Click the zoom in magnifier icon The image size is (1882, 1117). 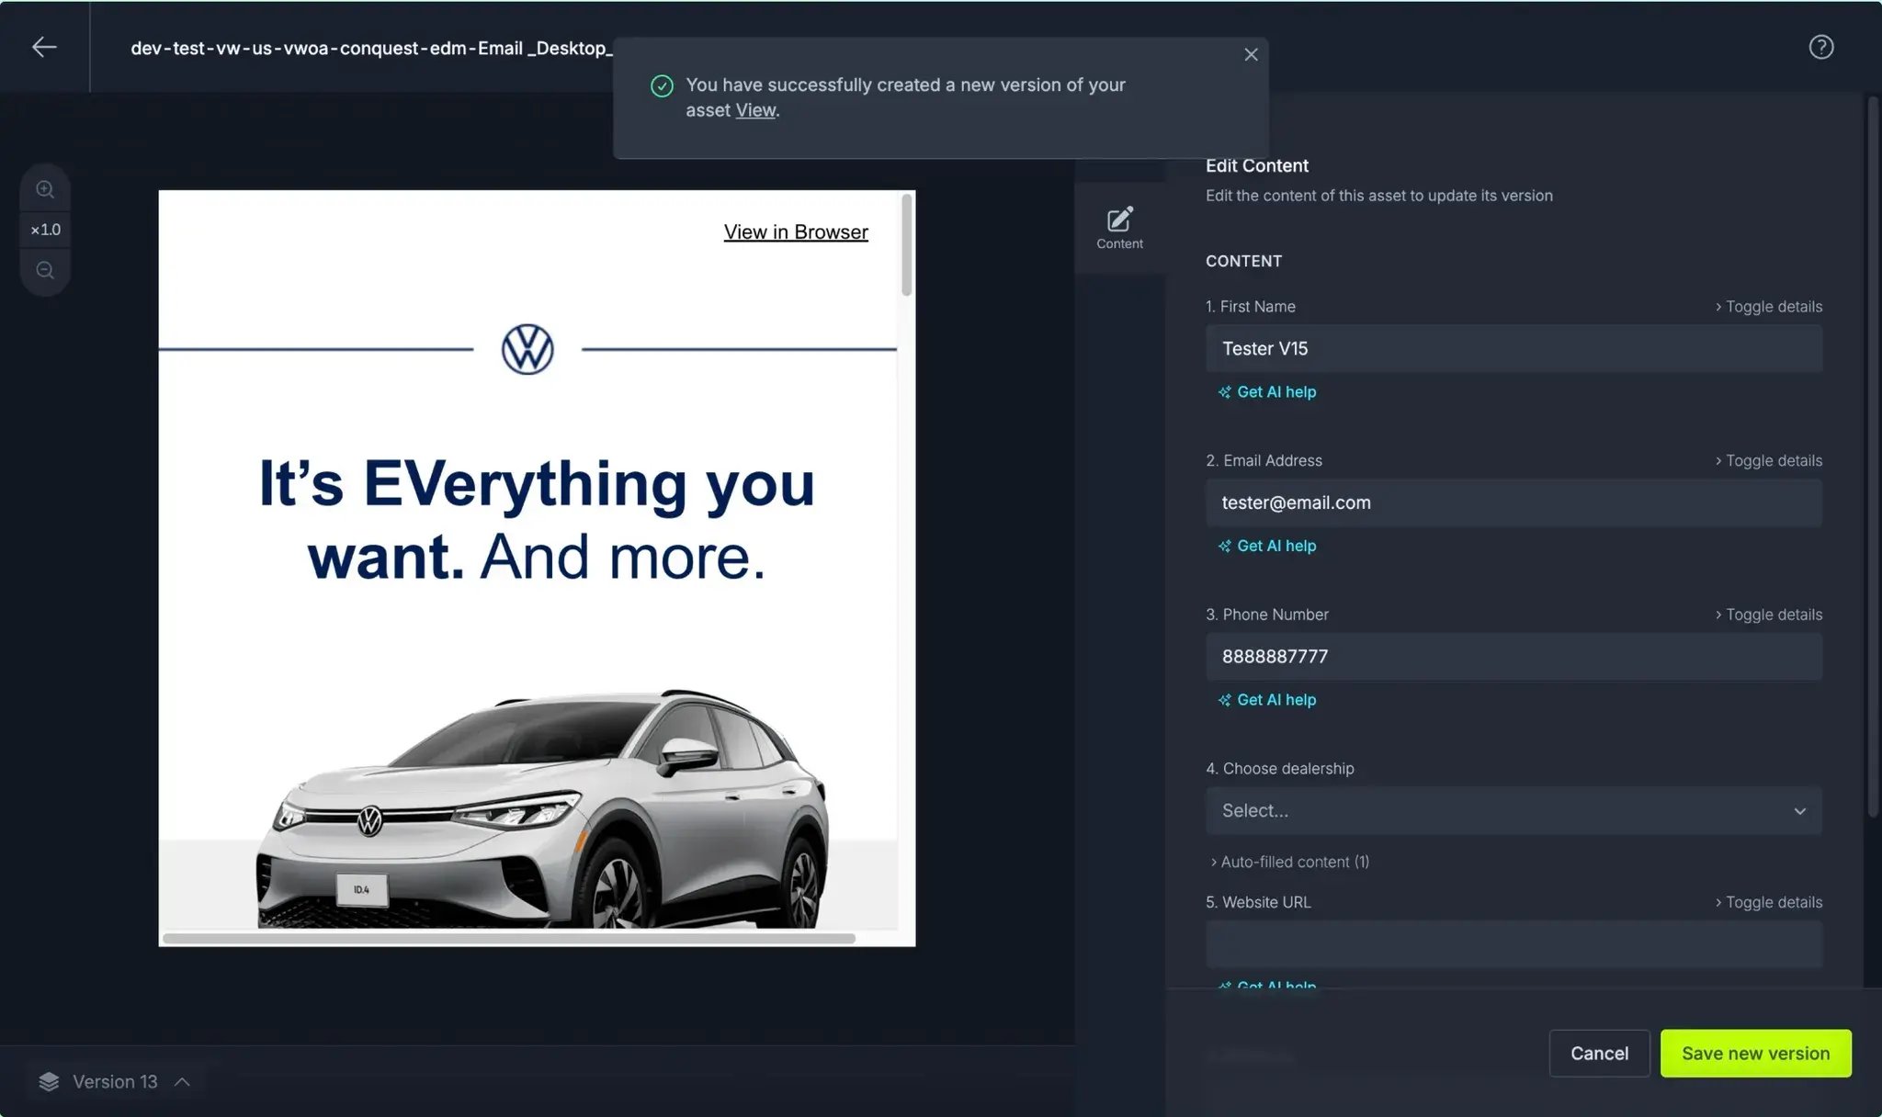click(45, 190)
